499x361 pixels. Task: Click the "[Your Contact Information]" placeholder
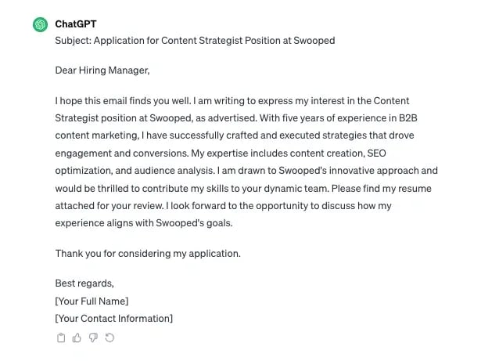pyautogui.click(x=113, y=318)
